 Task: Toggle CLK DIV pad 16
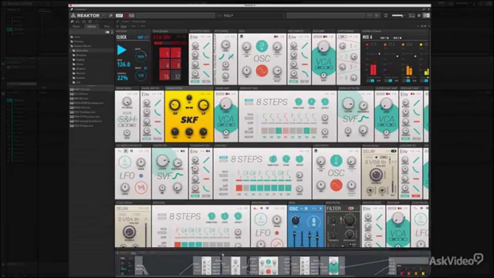click(x=165, y=75)
